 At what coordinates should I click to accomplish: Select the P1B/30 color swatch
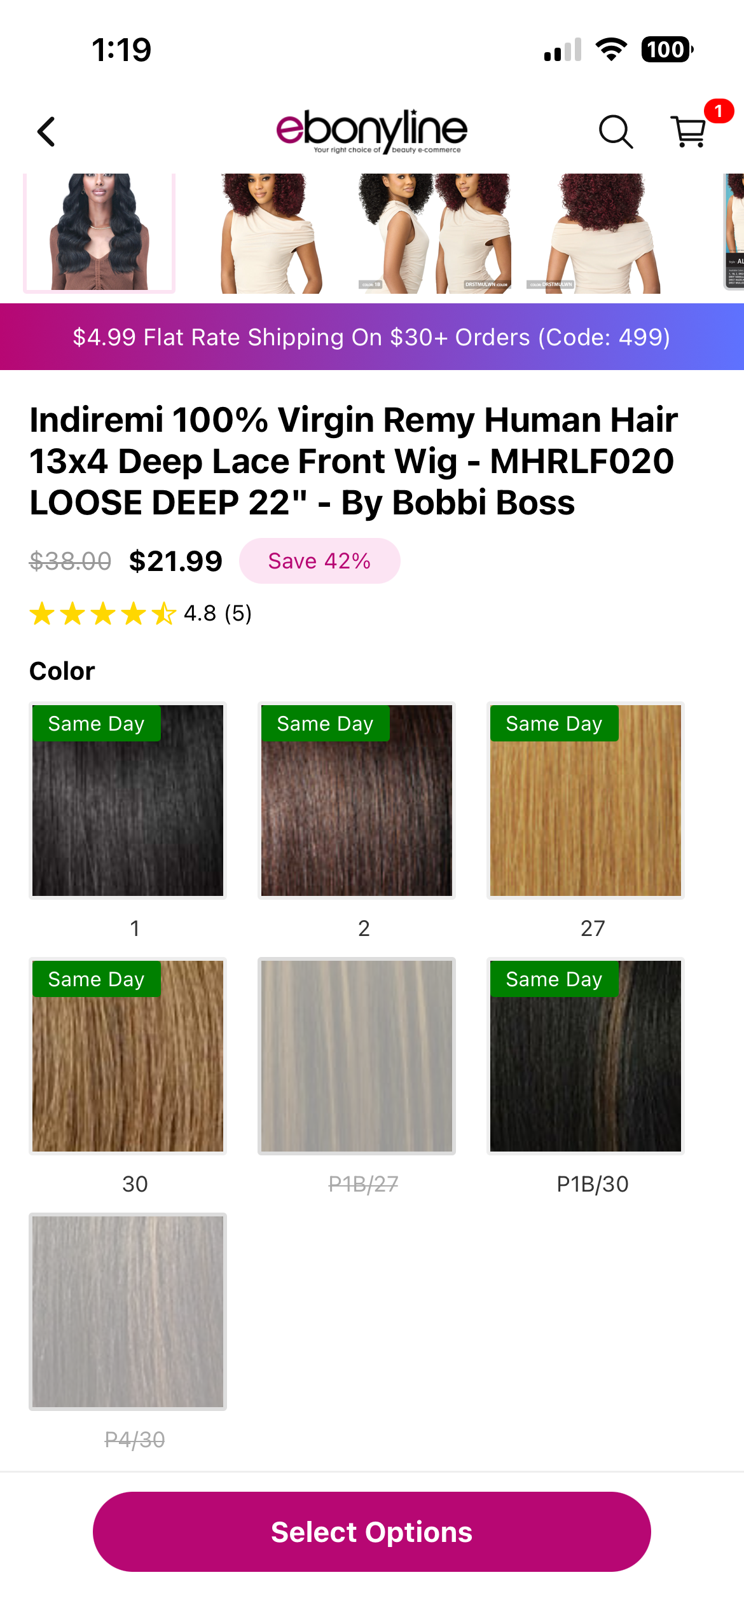tap(586, 1056)
